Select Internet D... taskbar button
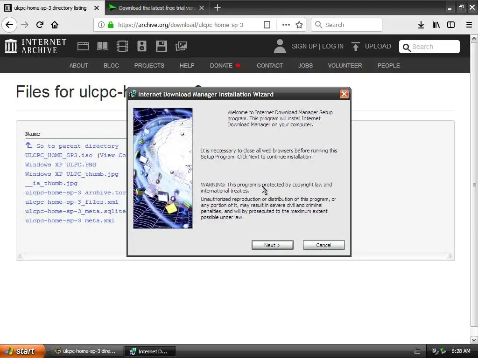 pyautogui.click(x=150, y=351)
